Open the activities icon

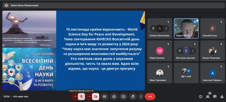click(222, 97)
